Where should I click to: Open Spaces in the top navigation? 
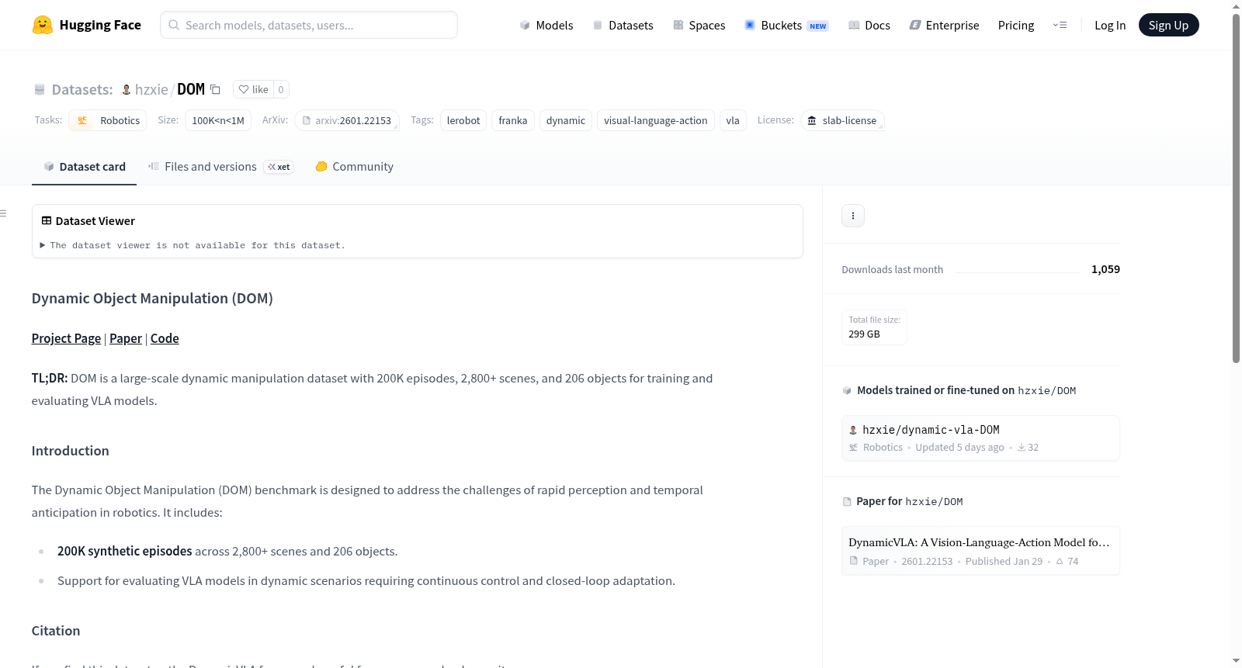click(699, 25)
